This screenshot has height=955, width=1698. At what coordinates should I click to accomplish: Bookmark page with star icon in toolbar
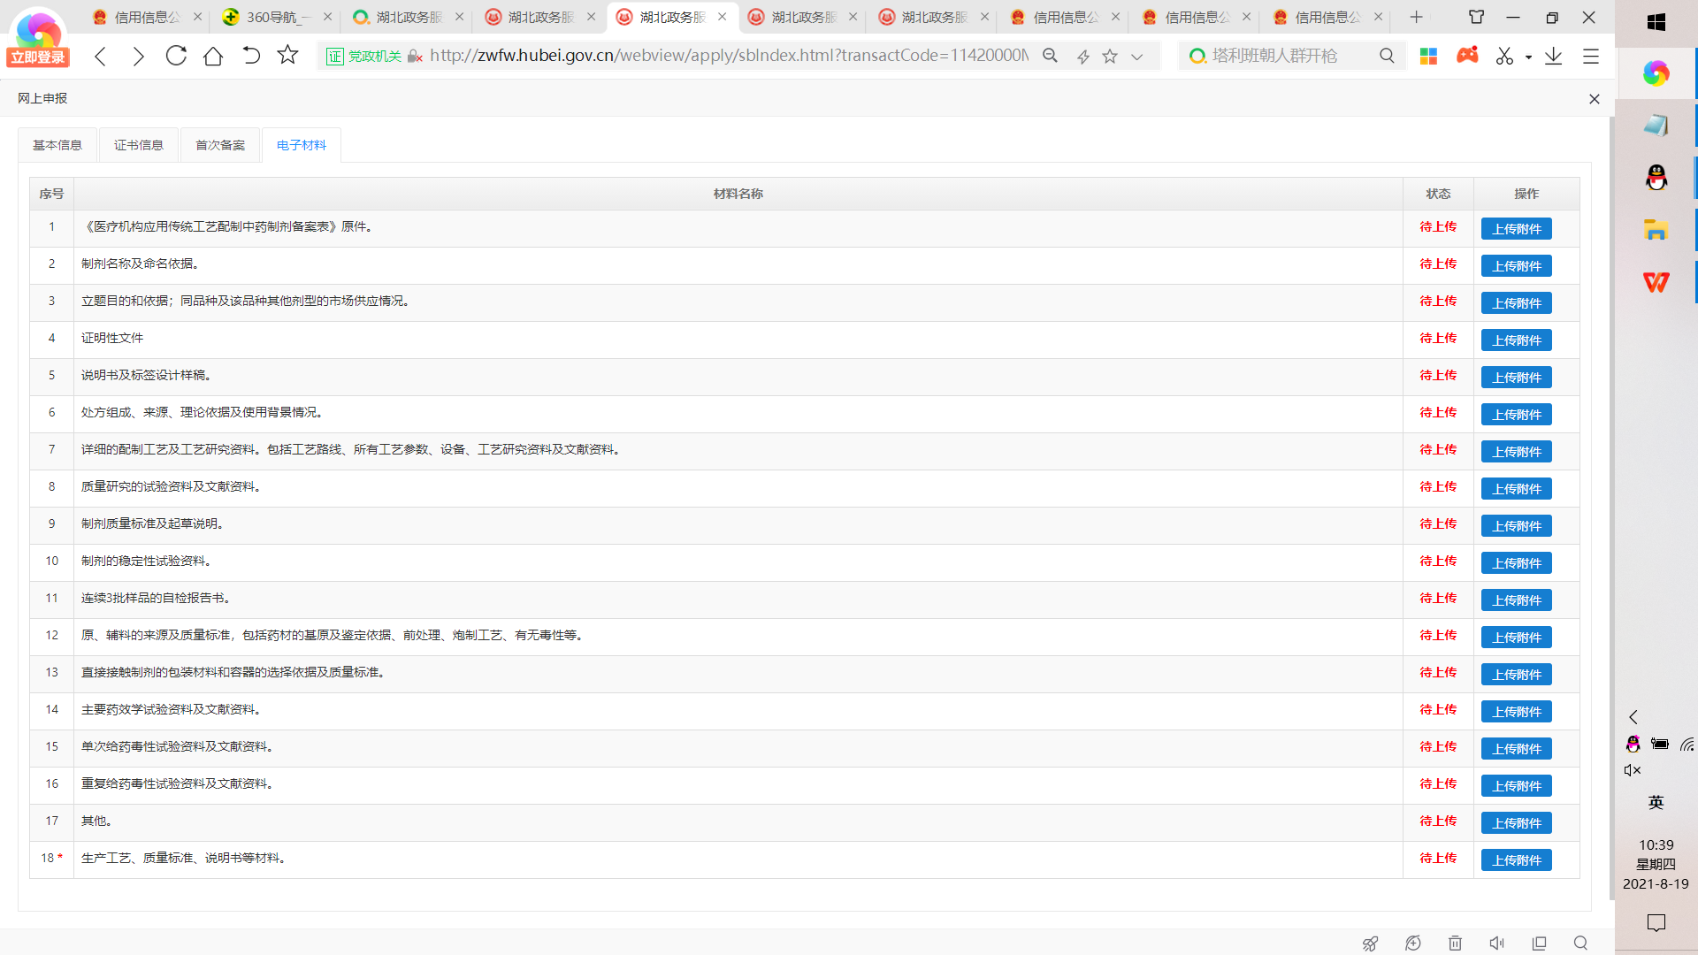(x=287, y=56)
